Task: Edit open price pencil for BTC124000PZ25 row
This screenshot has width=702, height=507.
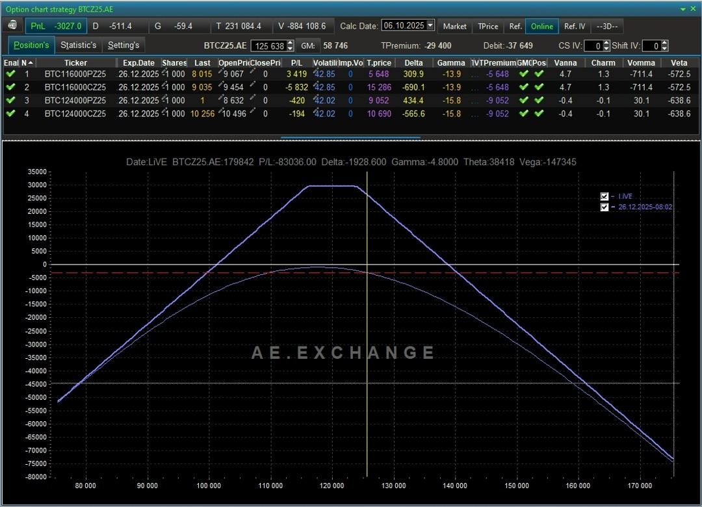Action: 221,98
